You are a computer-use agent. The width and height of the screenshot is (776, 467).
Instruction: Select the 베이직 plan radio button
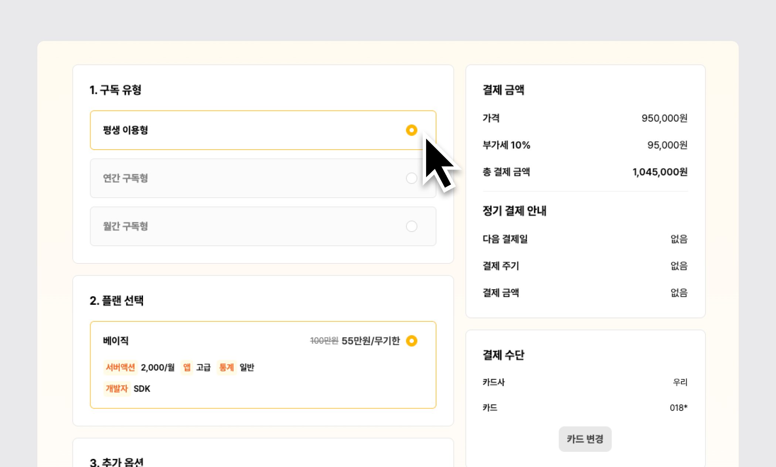(411, 341)
